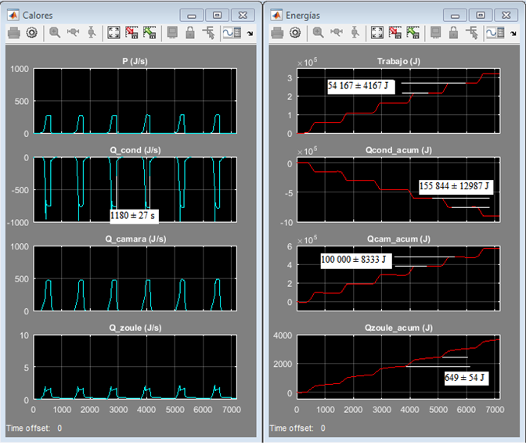Open Parameters gear in Calores scope

32,33
